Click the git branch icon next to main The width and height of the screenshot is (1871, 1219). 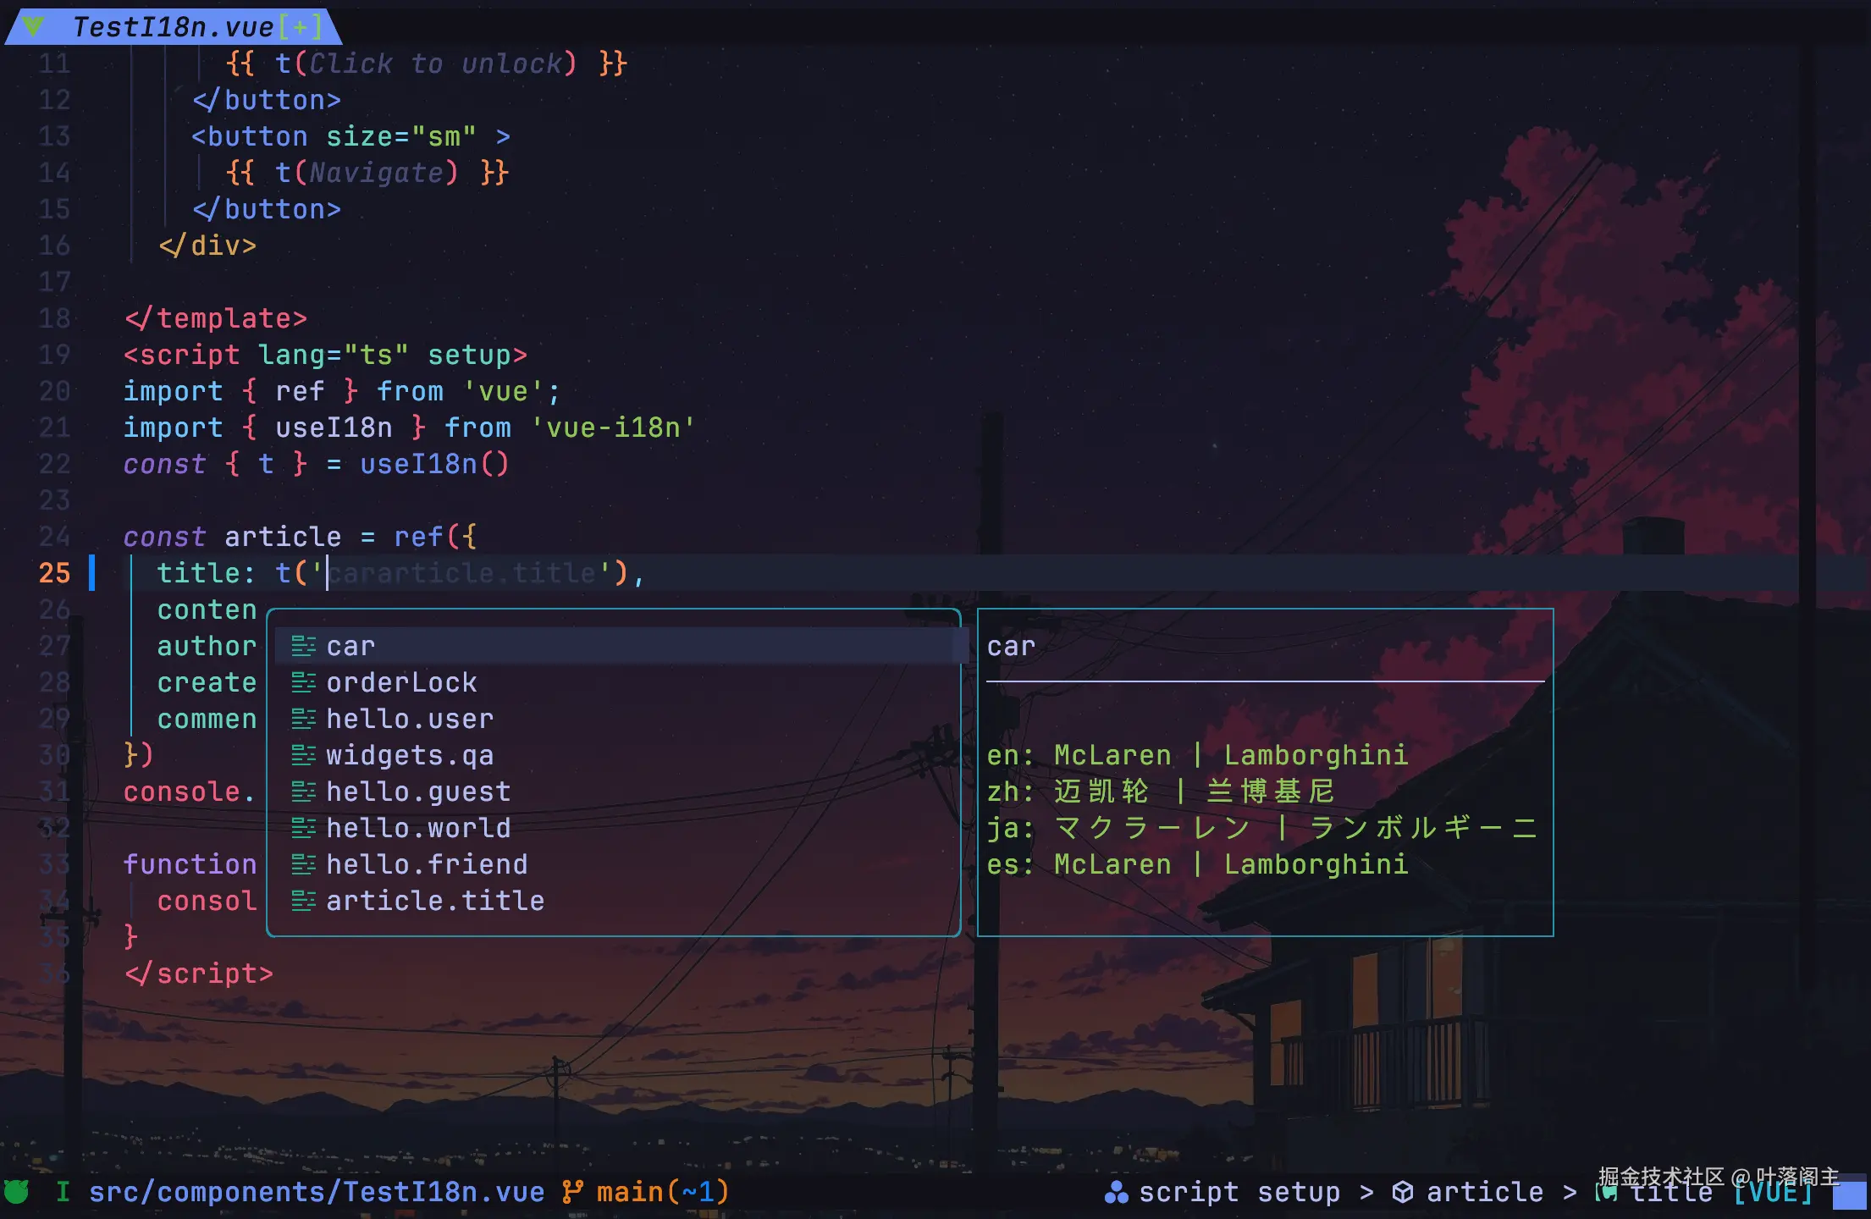coord(573,1191)
